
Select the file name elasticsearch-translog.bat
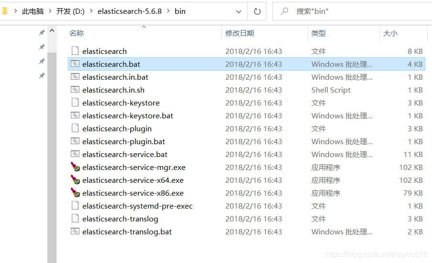tap(127, 232)
